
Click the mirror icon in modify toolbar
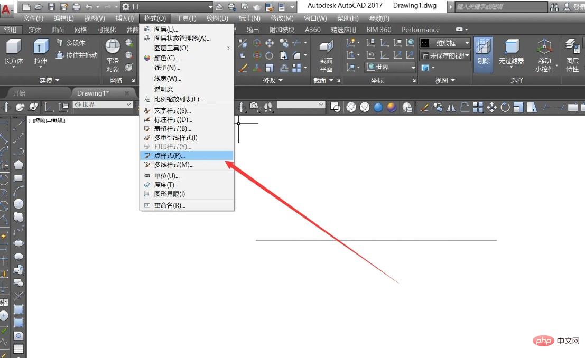pos(451,107)
